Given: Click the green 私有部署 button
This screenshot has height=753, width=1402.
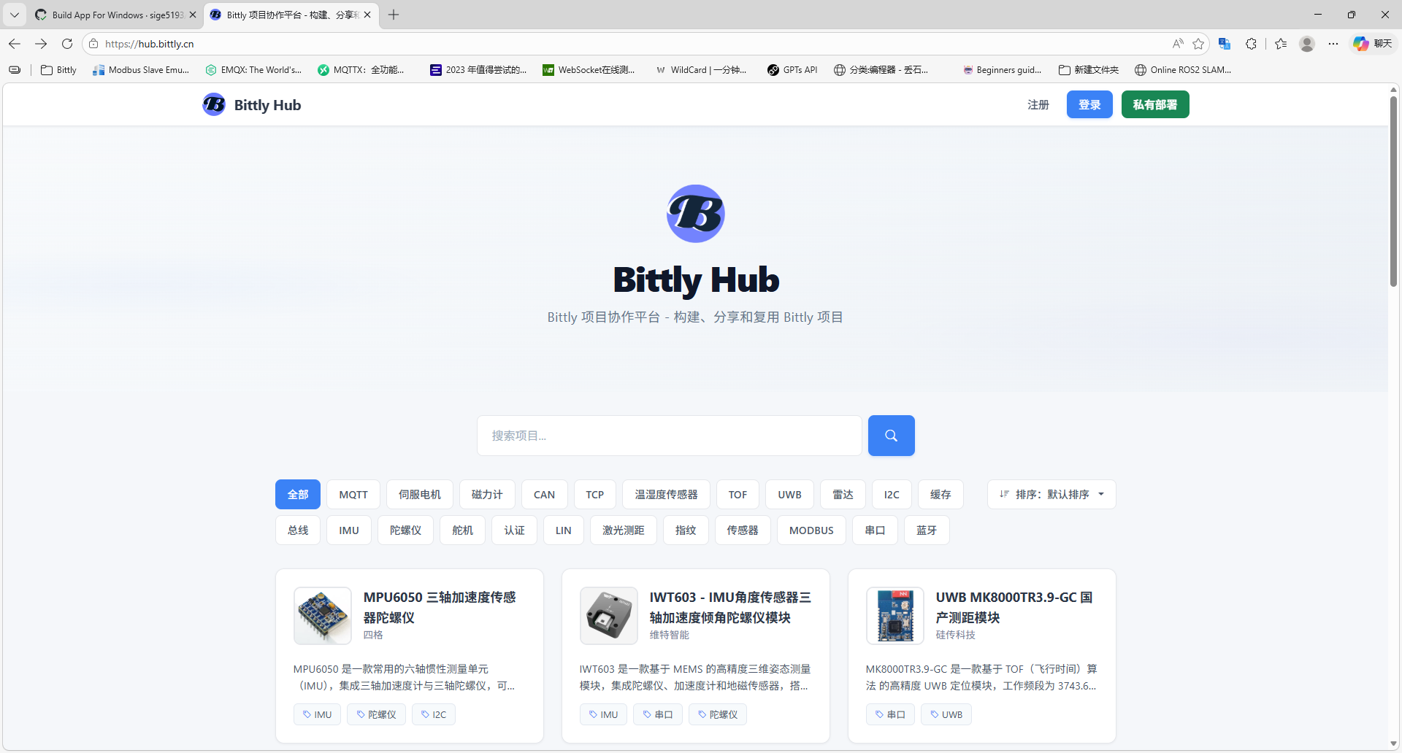Looking at the screenshot, I should [x=1155, y=104].
